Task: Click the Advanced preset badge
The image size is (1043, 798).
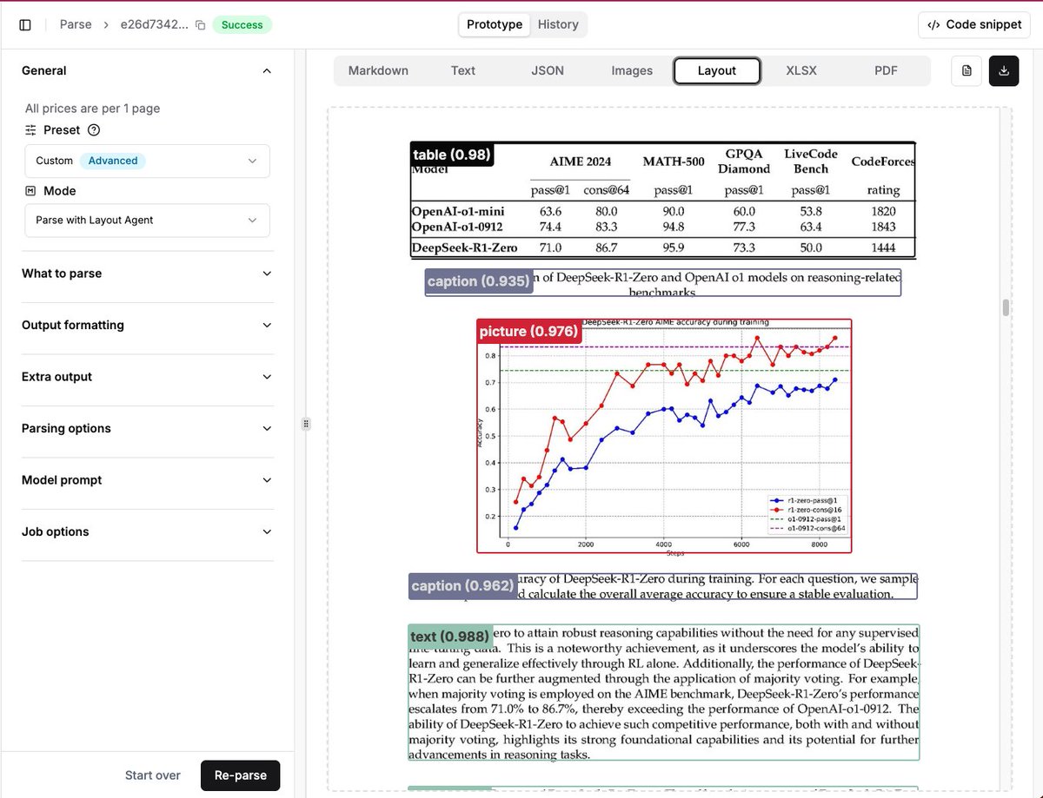Action: click(x=113, y=161)
